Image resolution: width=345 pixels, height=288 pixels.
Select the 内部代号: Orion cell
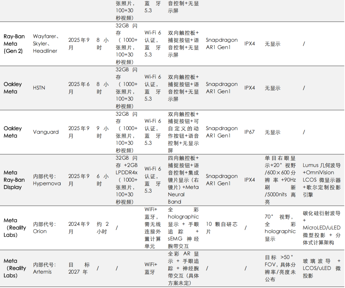pyautogui.click(x=44, y=228)
